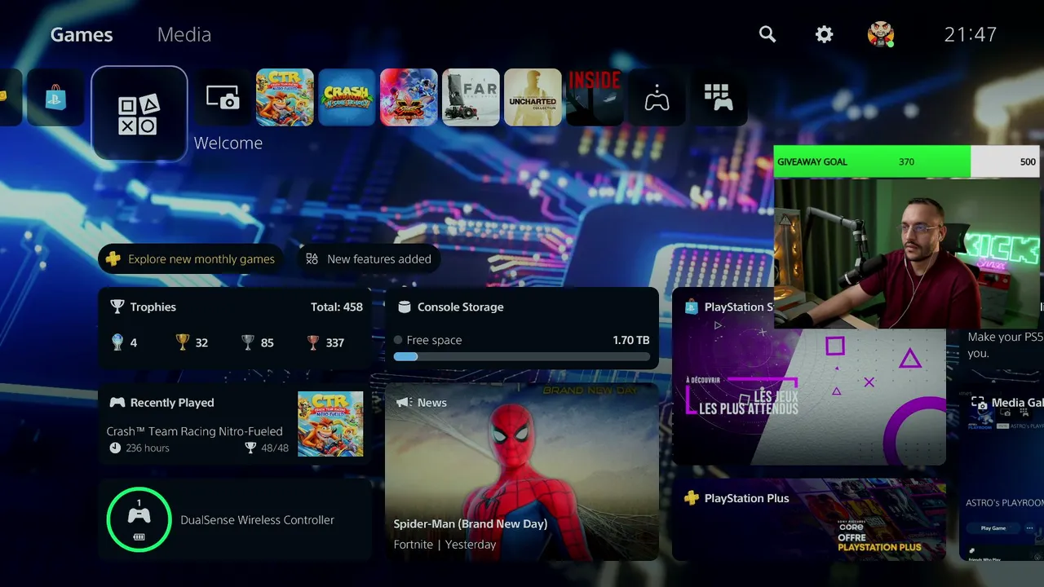The width and height of the screenshot is (1044, 587).
Task: Open the New features added button
Action: click(369, 259)
